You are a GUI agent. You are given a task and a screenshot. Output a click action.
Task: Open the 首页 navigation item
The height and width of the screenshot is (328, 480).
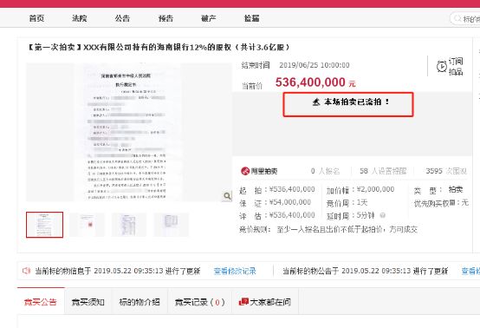click(36, 18)
